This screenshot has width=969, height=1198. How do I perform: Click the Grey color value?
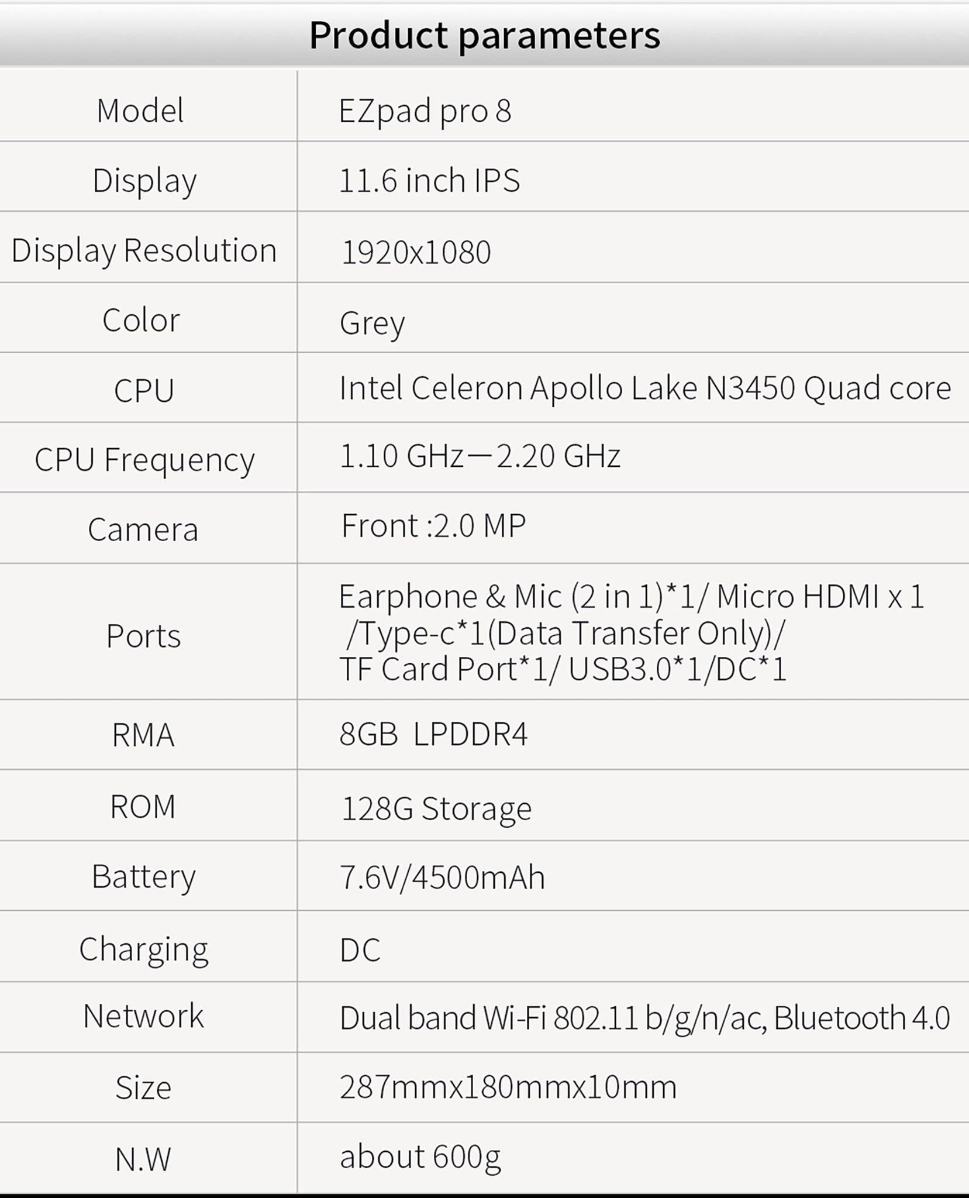(372, 323)
